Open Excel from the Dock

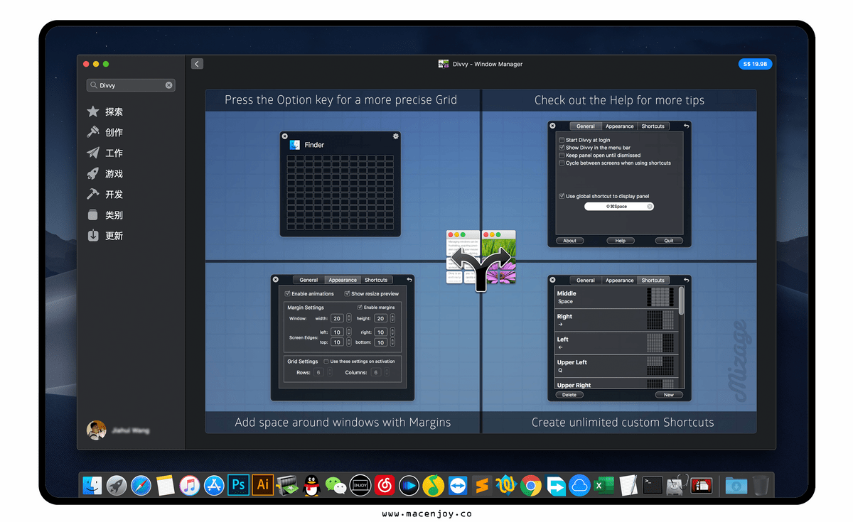603,485
